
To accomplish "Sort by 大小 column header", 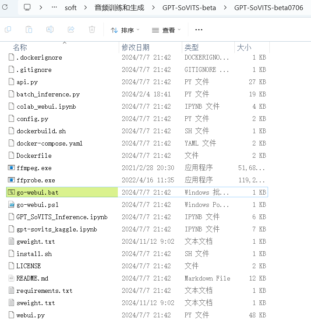I will (x=244, y=47).
